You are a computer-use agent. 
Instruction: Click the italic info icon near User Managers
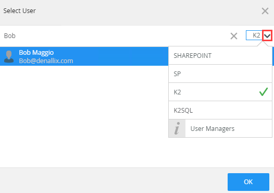pos(177,128)
